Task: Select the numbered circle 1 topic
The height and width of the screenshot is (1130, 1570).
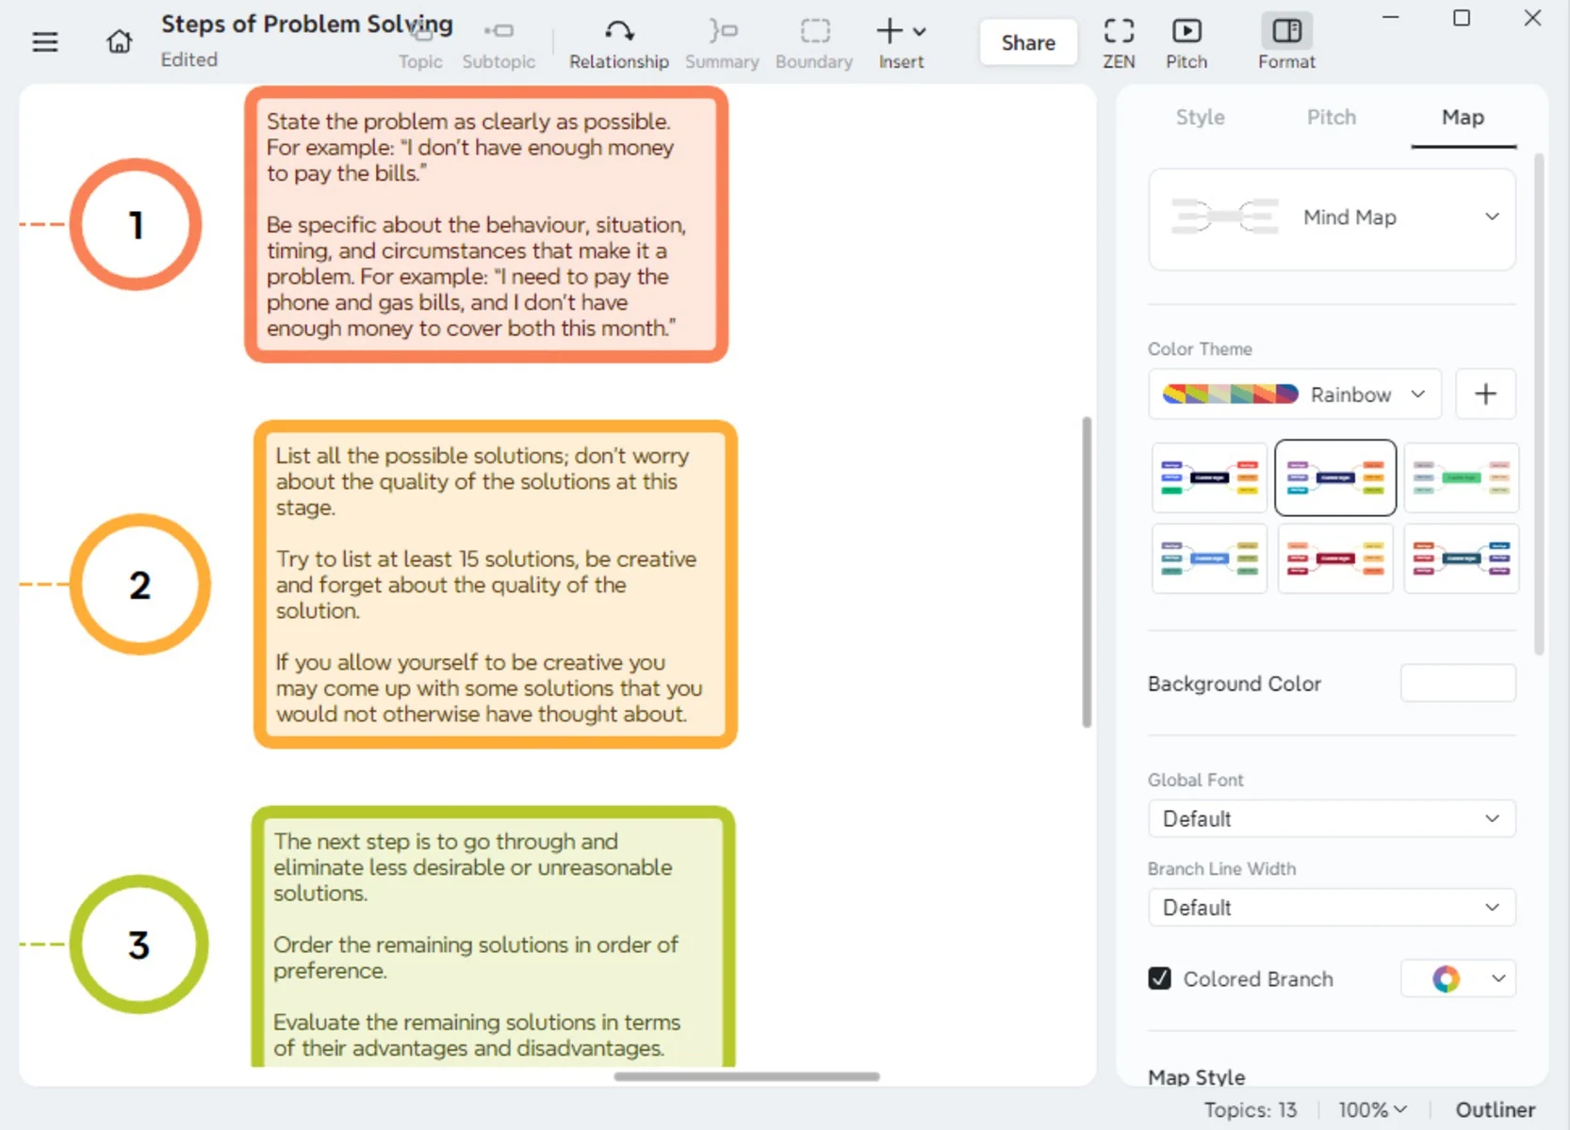Action: click(x=136, y=224)
